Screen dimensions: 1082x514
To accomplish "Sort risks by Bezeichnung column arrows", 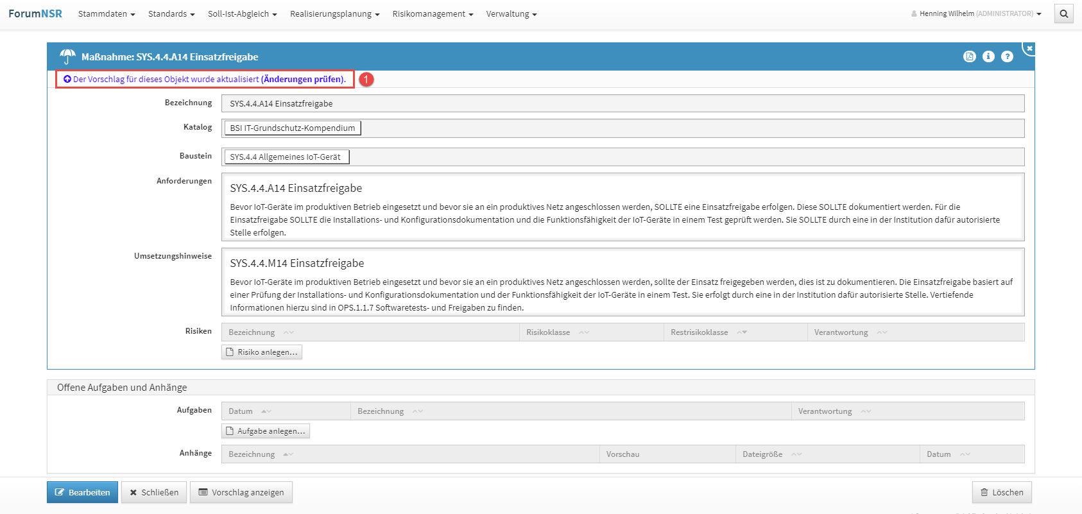I will [288, 332].
